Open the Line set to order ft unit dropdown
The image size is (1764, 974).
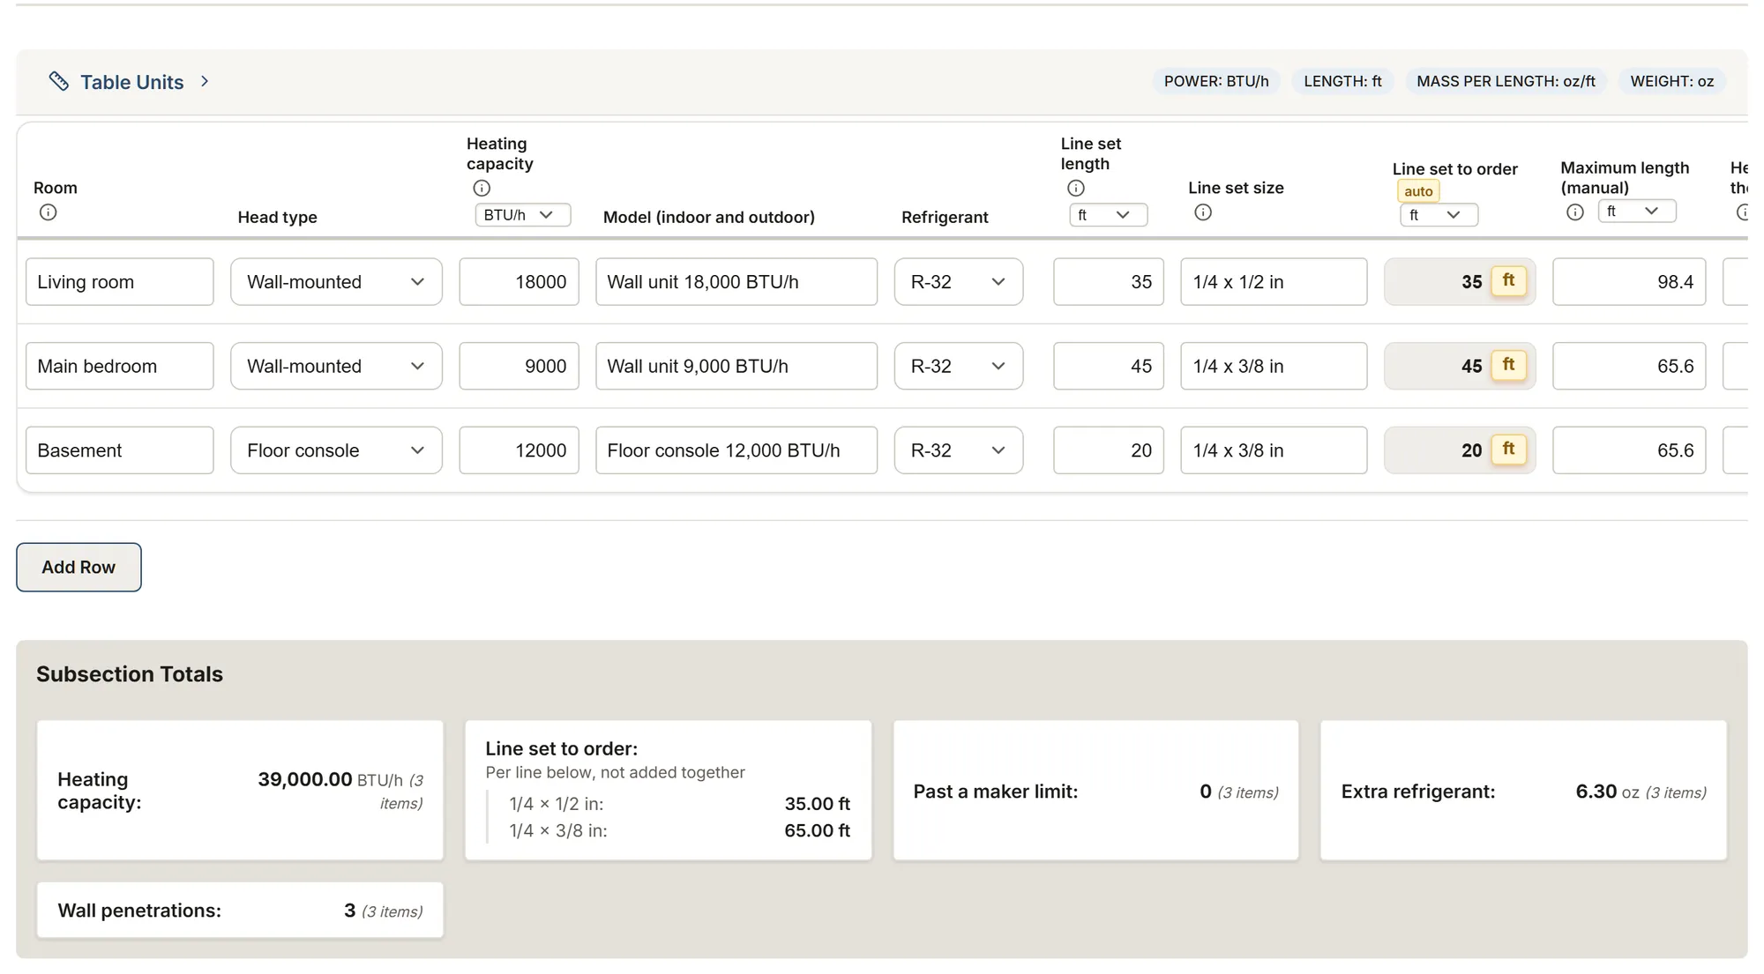coord(1439,215)
